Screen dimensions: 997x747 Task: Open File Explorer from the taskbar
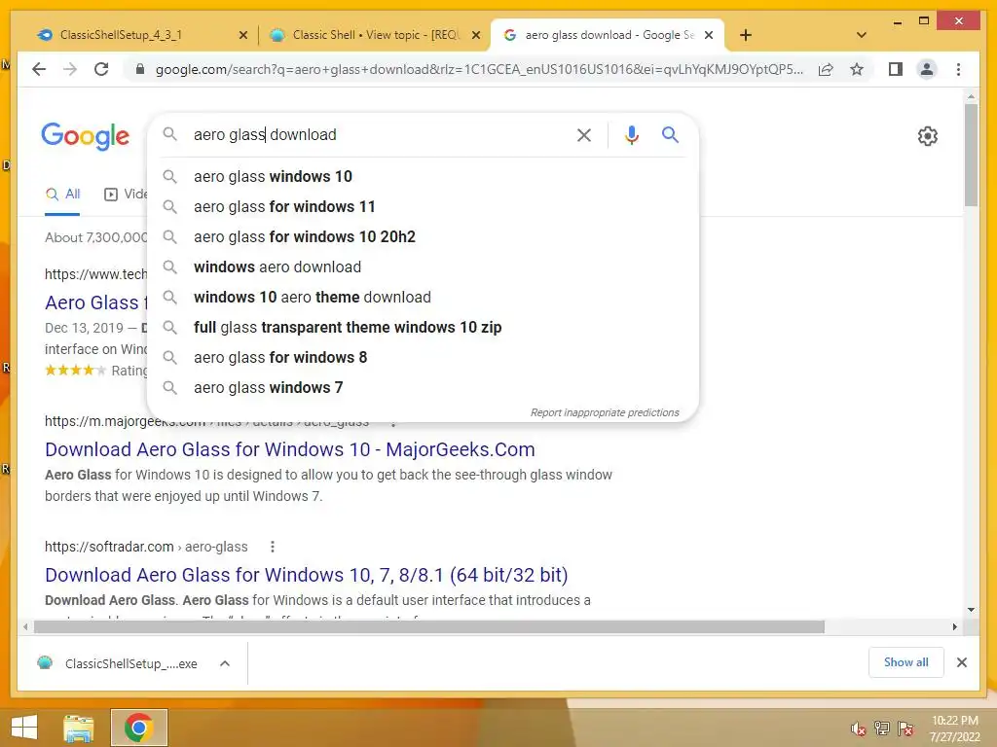79,728
